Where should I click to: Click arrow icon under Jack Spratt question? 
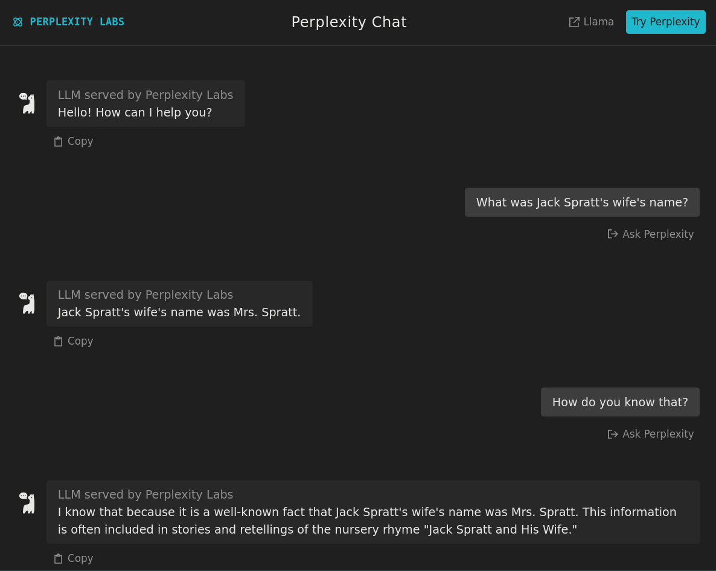(613, 234)
